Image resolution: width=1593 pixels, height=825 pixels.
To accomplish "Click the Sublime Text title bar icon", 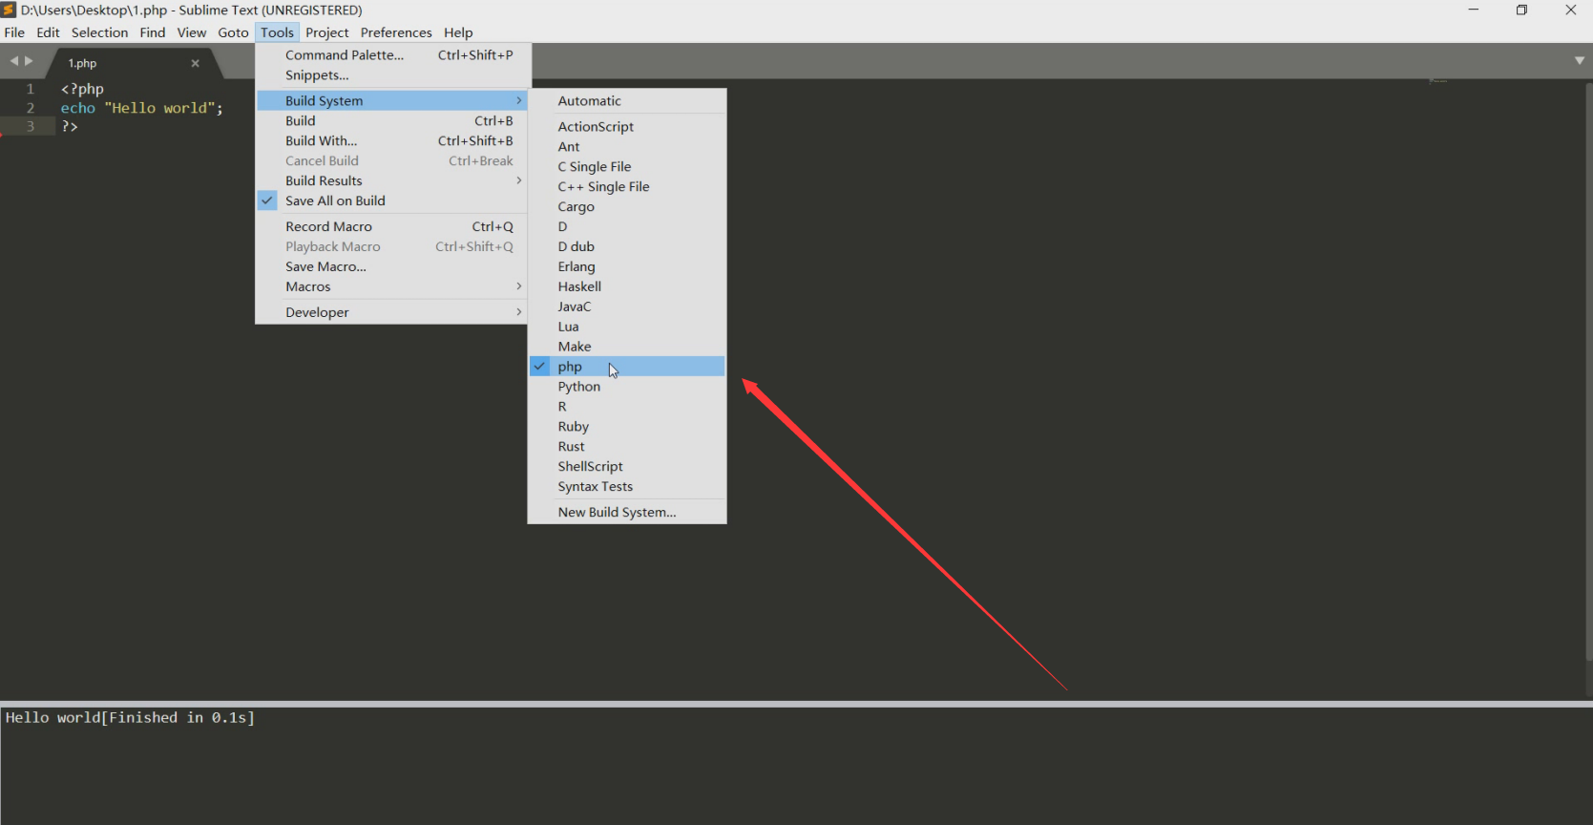I will click(9, 10).
